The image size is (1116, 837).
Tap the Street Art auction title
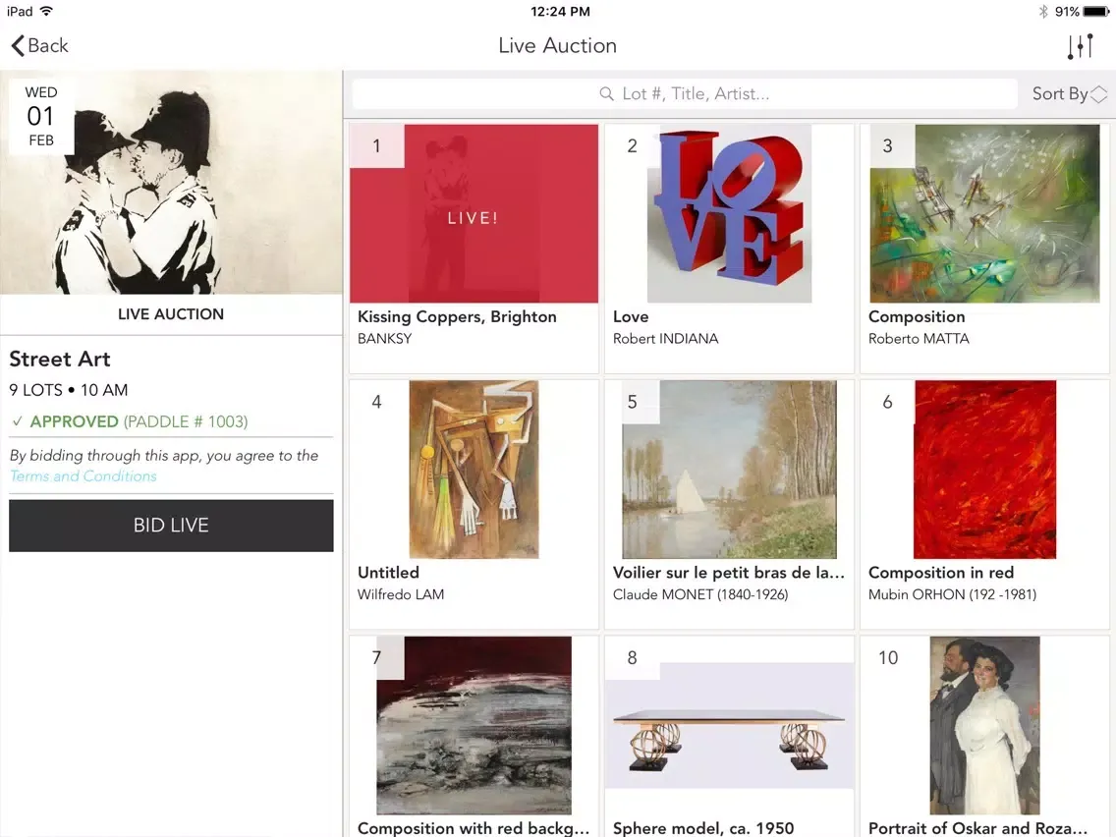[60, 359]
